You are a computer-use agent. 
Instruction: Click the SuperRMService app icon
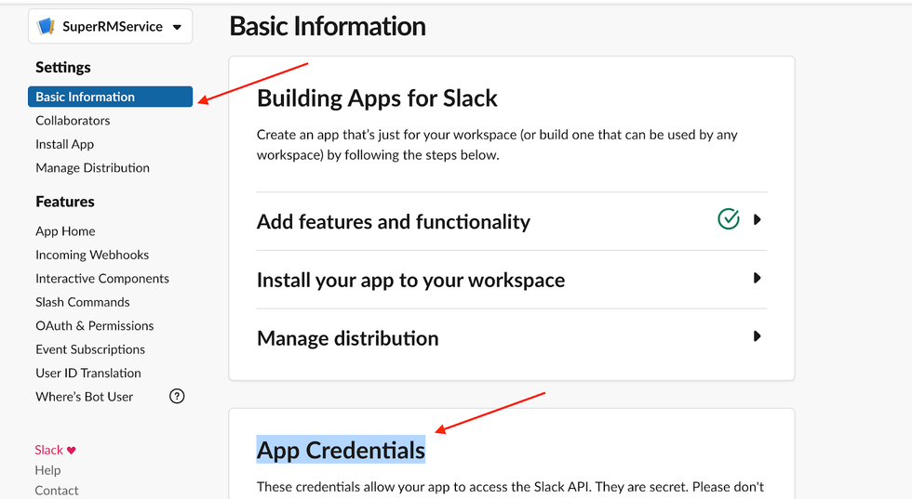click(47, 27)
